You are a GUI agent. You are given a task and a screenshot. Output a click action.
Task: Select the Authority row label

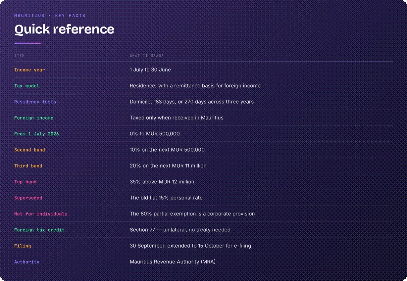pyautogui.click(x=27, y=262)
